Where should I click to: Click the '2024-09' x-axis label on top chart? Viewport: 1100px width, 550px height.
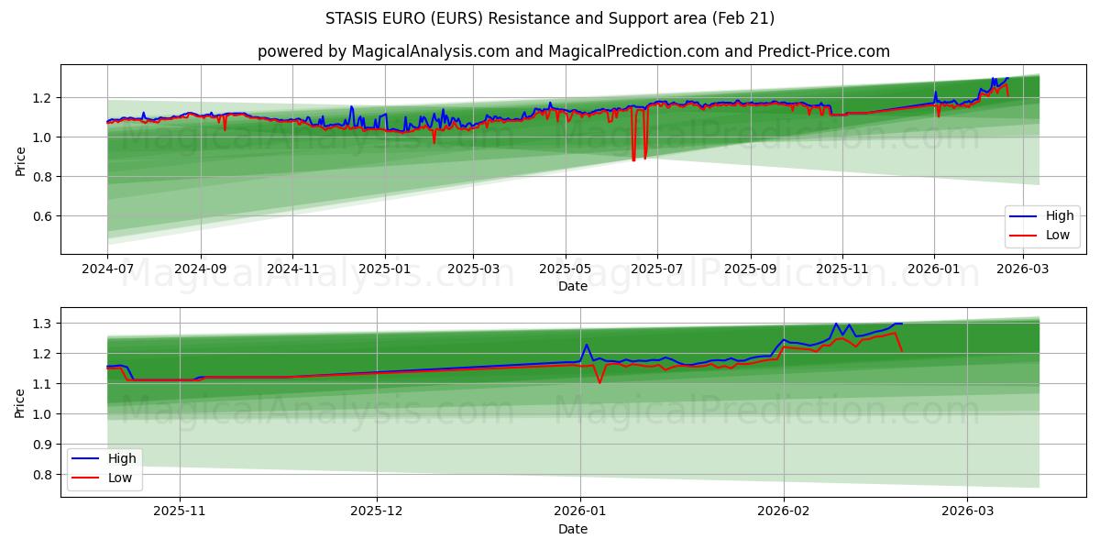point(201,269)
